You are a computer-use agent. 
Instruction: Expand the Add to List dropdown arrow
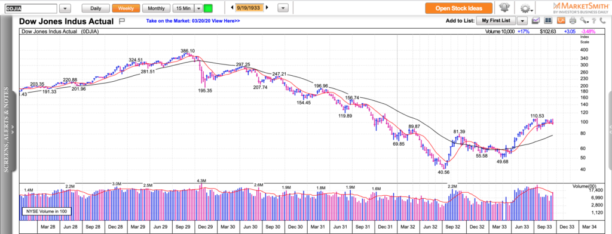tap(523, 21)
